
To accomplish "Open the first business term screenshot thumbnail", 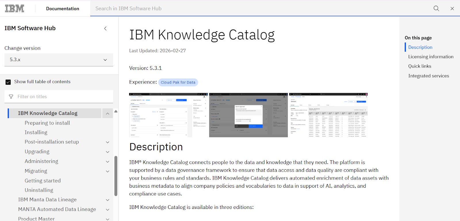I will pos(168,115).
